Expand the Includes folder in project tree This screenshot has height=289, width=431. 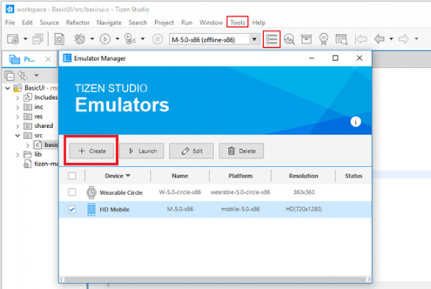tap(18, 97)
